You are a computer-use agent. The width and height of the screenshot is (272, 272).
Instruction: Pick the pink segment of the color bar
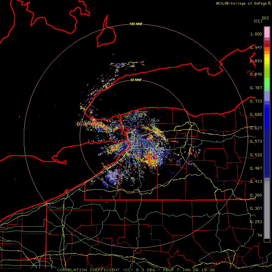[267, 32]
